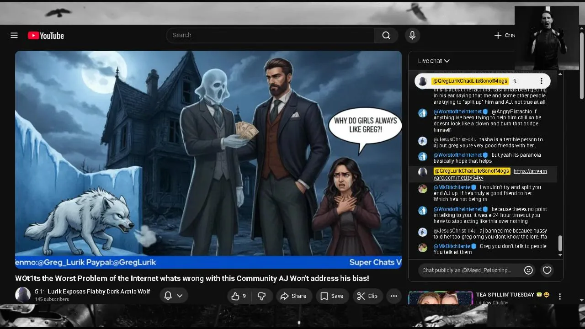Image resolution: width=585 pixels, height=329 pixels.
Task: Open the 5'11 Lurik channel avatar
Action: tap(23, 295)
